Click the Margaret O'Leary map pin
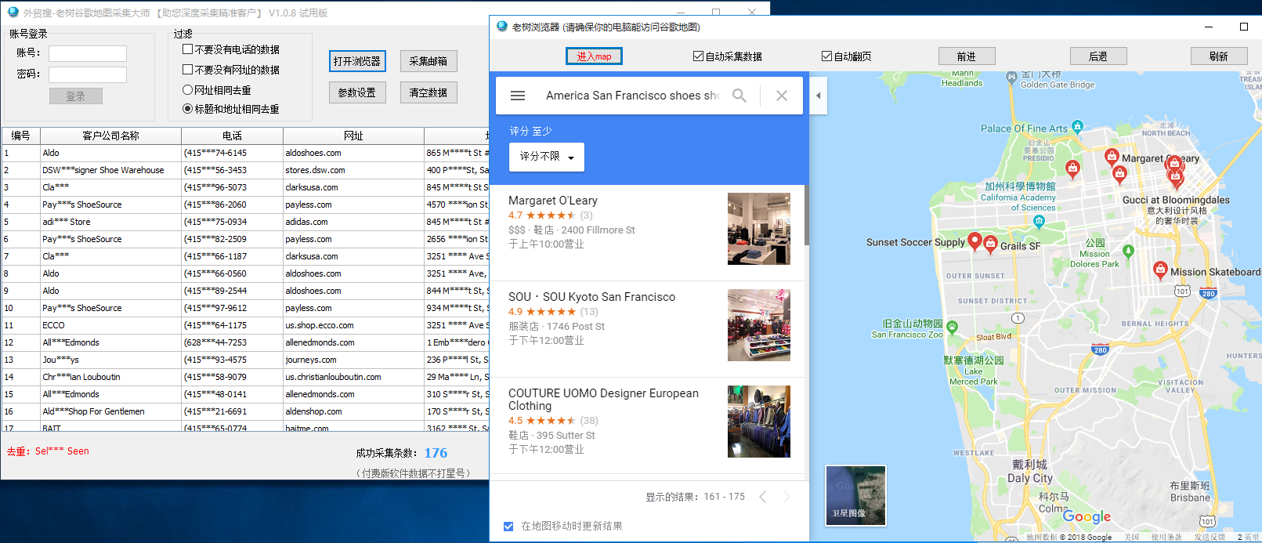The image size is (1262, 543). [x=1112, y=157]
